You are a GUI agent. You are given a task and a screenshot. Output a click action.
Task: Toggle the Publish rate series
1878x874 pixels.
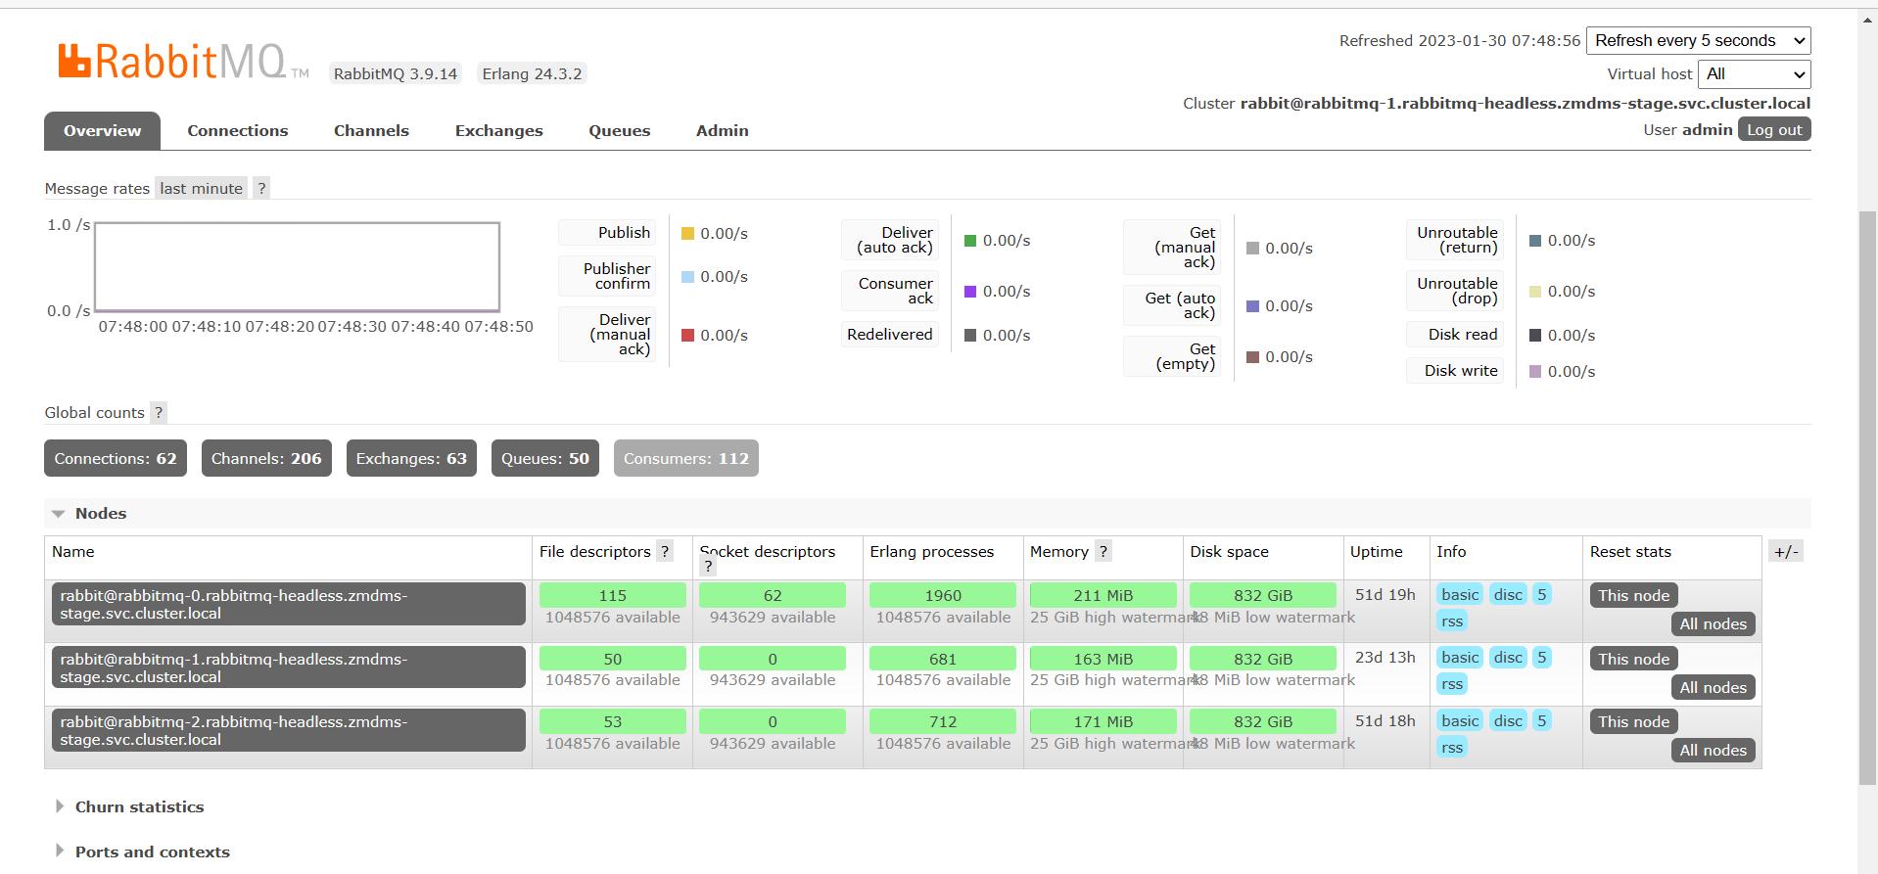(x=623, y=233)
